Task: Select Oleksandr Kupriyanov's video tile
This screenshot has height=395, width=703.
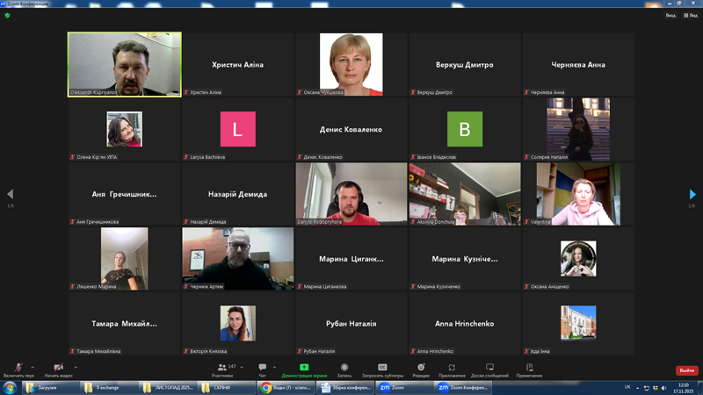Action: (125, 64)
